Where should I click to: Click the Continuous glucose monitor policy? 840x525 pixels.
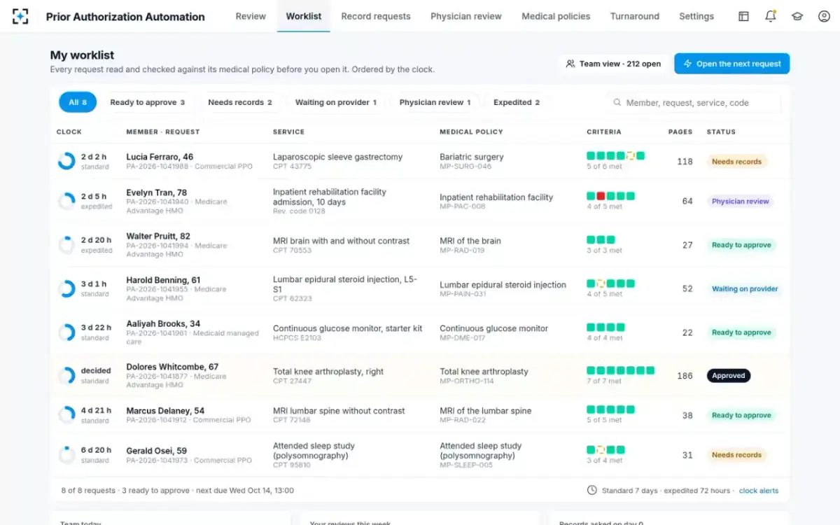tap(493, 328)
